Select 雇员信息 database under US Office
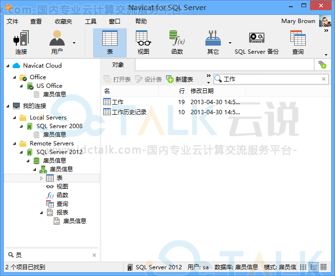 [55, 94]
